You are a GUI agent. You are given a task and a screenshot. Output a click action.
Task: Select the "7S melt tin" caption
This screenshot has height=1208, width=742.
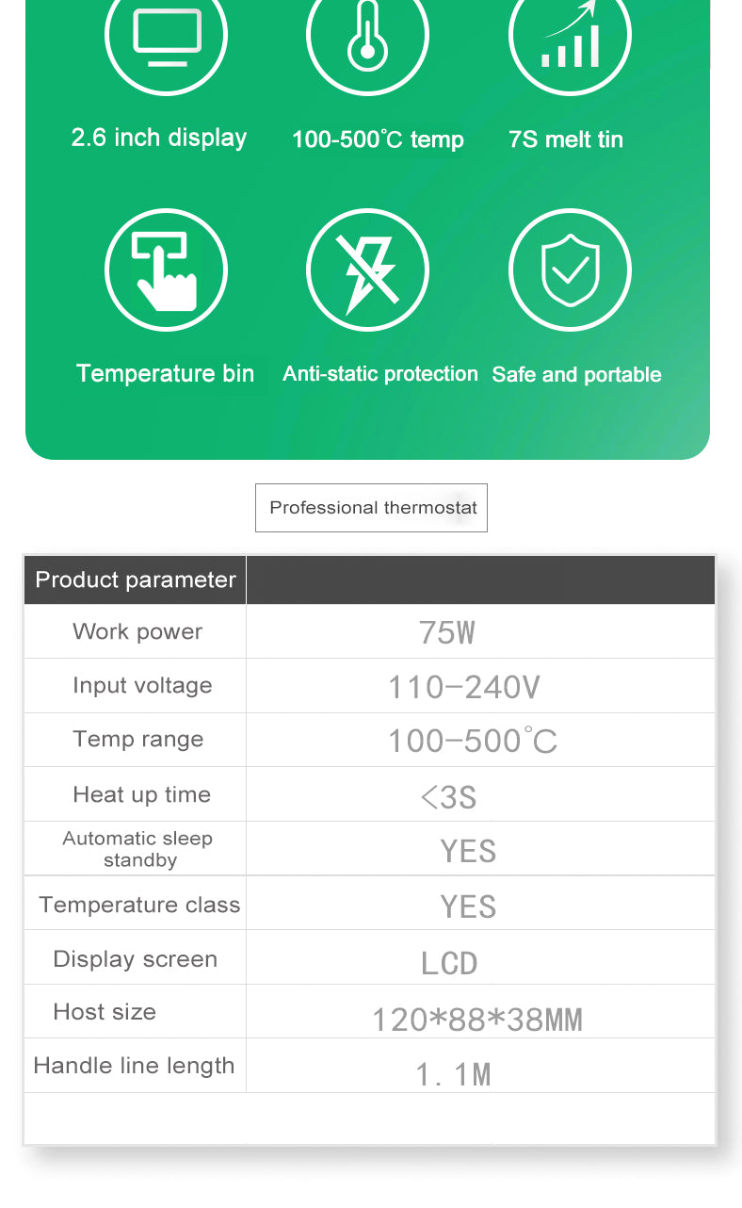click(x=566, y=139)
